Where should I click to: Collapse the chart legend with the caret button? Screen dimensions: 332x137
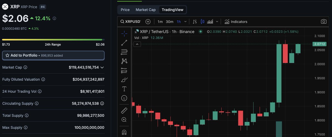[x=137, y=44]
